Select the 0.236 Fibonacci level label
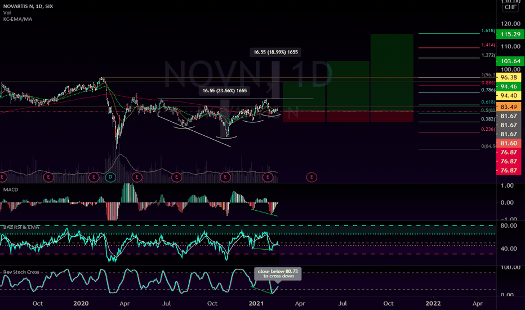This screenshot has height=310, width=525. [x=488, y=129]
